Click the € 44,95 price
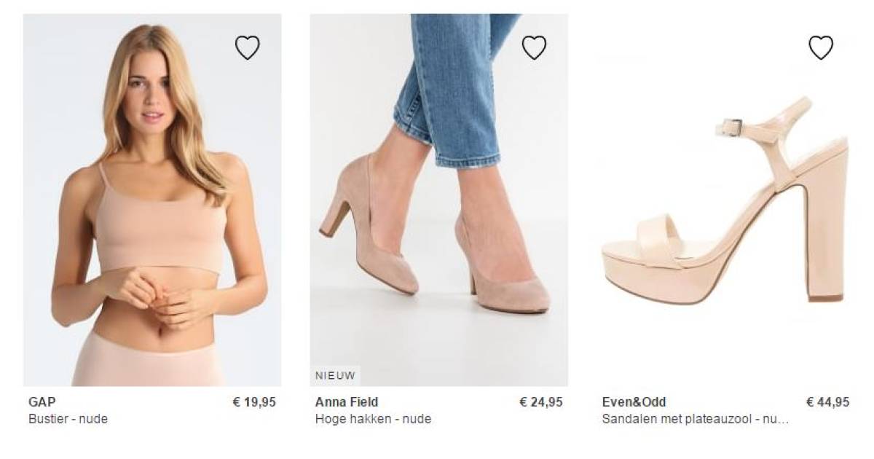 (x=827, y=402)
